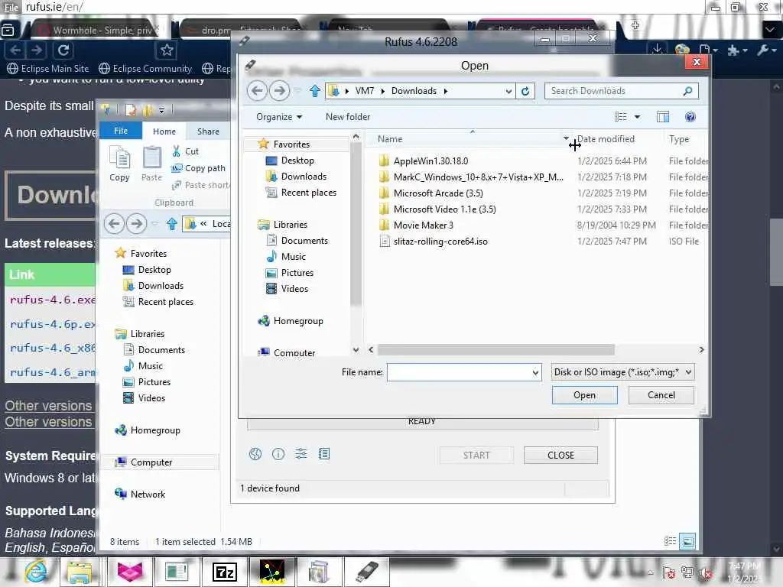
Task: Open Eclipse Community bookmark
Action: point(145,68)
